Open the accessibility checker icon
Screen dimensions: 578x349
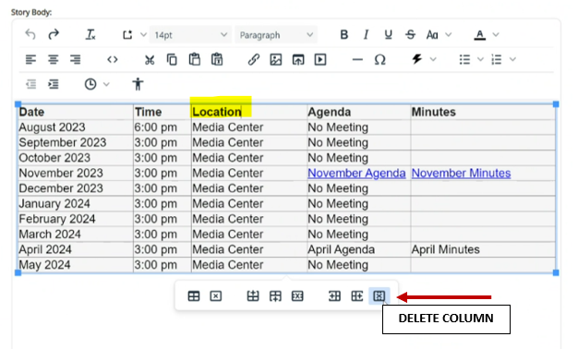click(x=138, y=84)
